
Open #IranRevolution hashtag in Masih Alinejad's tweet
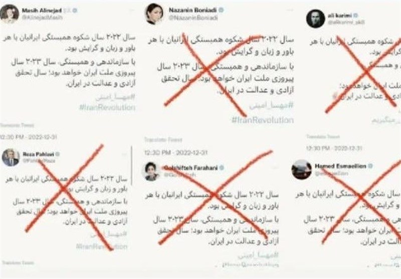[x=107, y=107]
